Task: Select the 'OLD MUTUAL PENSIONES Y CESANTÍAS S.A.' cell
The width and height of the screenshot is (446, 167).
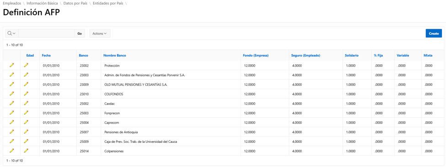Action: [136, 84]
